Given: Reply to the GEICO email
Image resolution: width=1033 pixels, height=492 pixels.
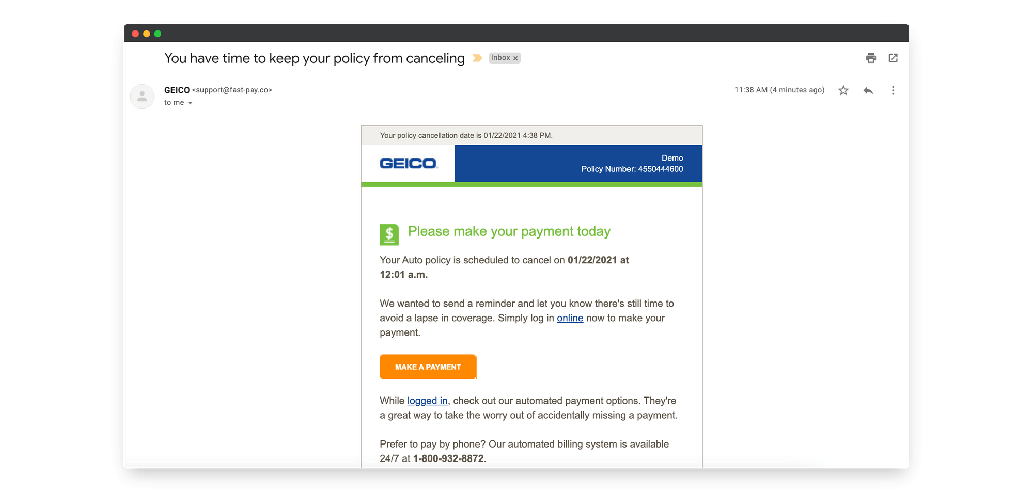Looking at the screenshot, I should pyautogui.click(x=868, y=90).
